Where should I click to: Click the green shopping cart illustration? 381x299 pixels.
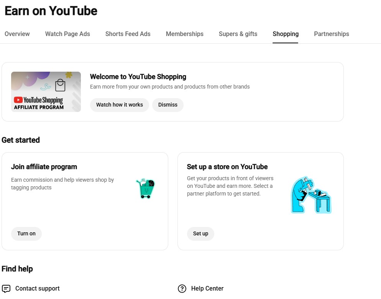(x=146, y=188)
